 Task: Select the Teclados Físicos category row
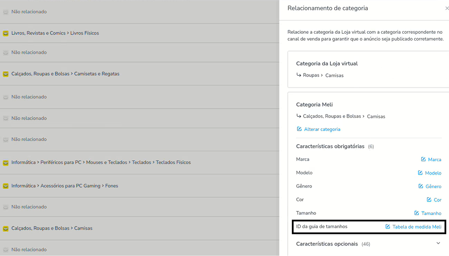[x=140, y=162]
